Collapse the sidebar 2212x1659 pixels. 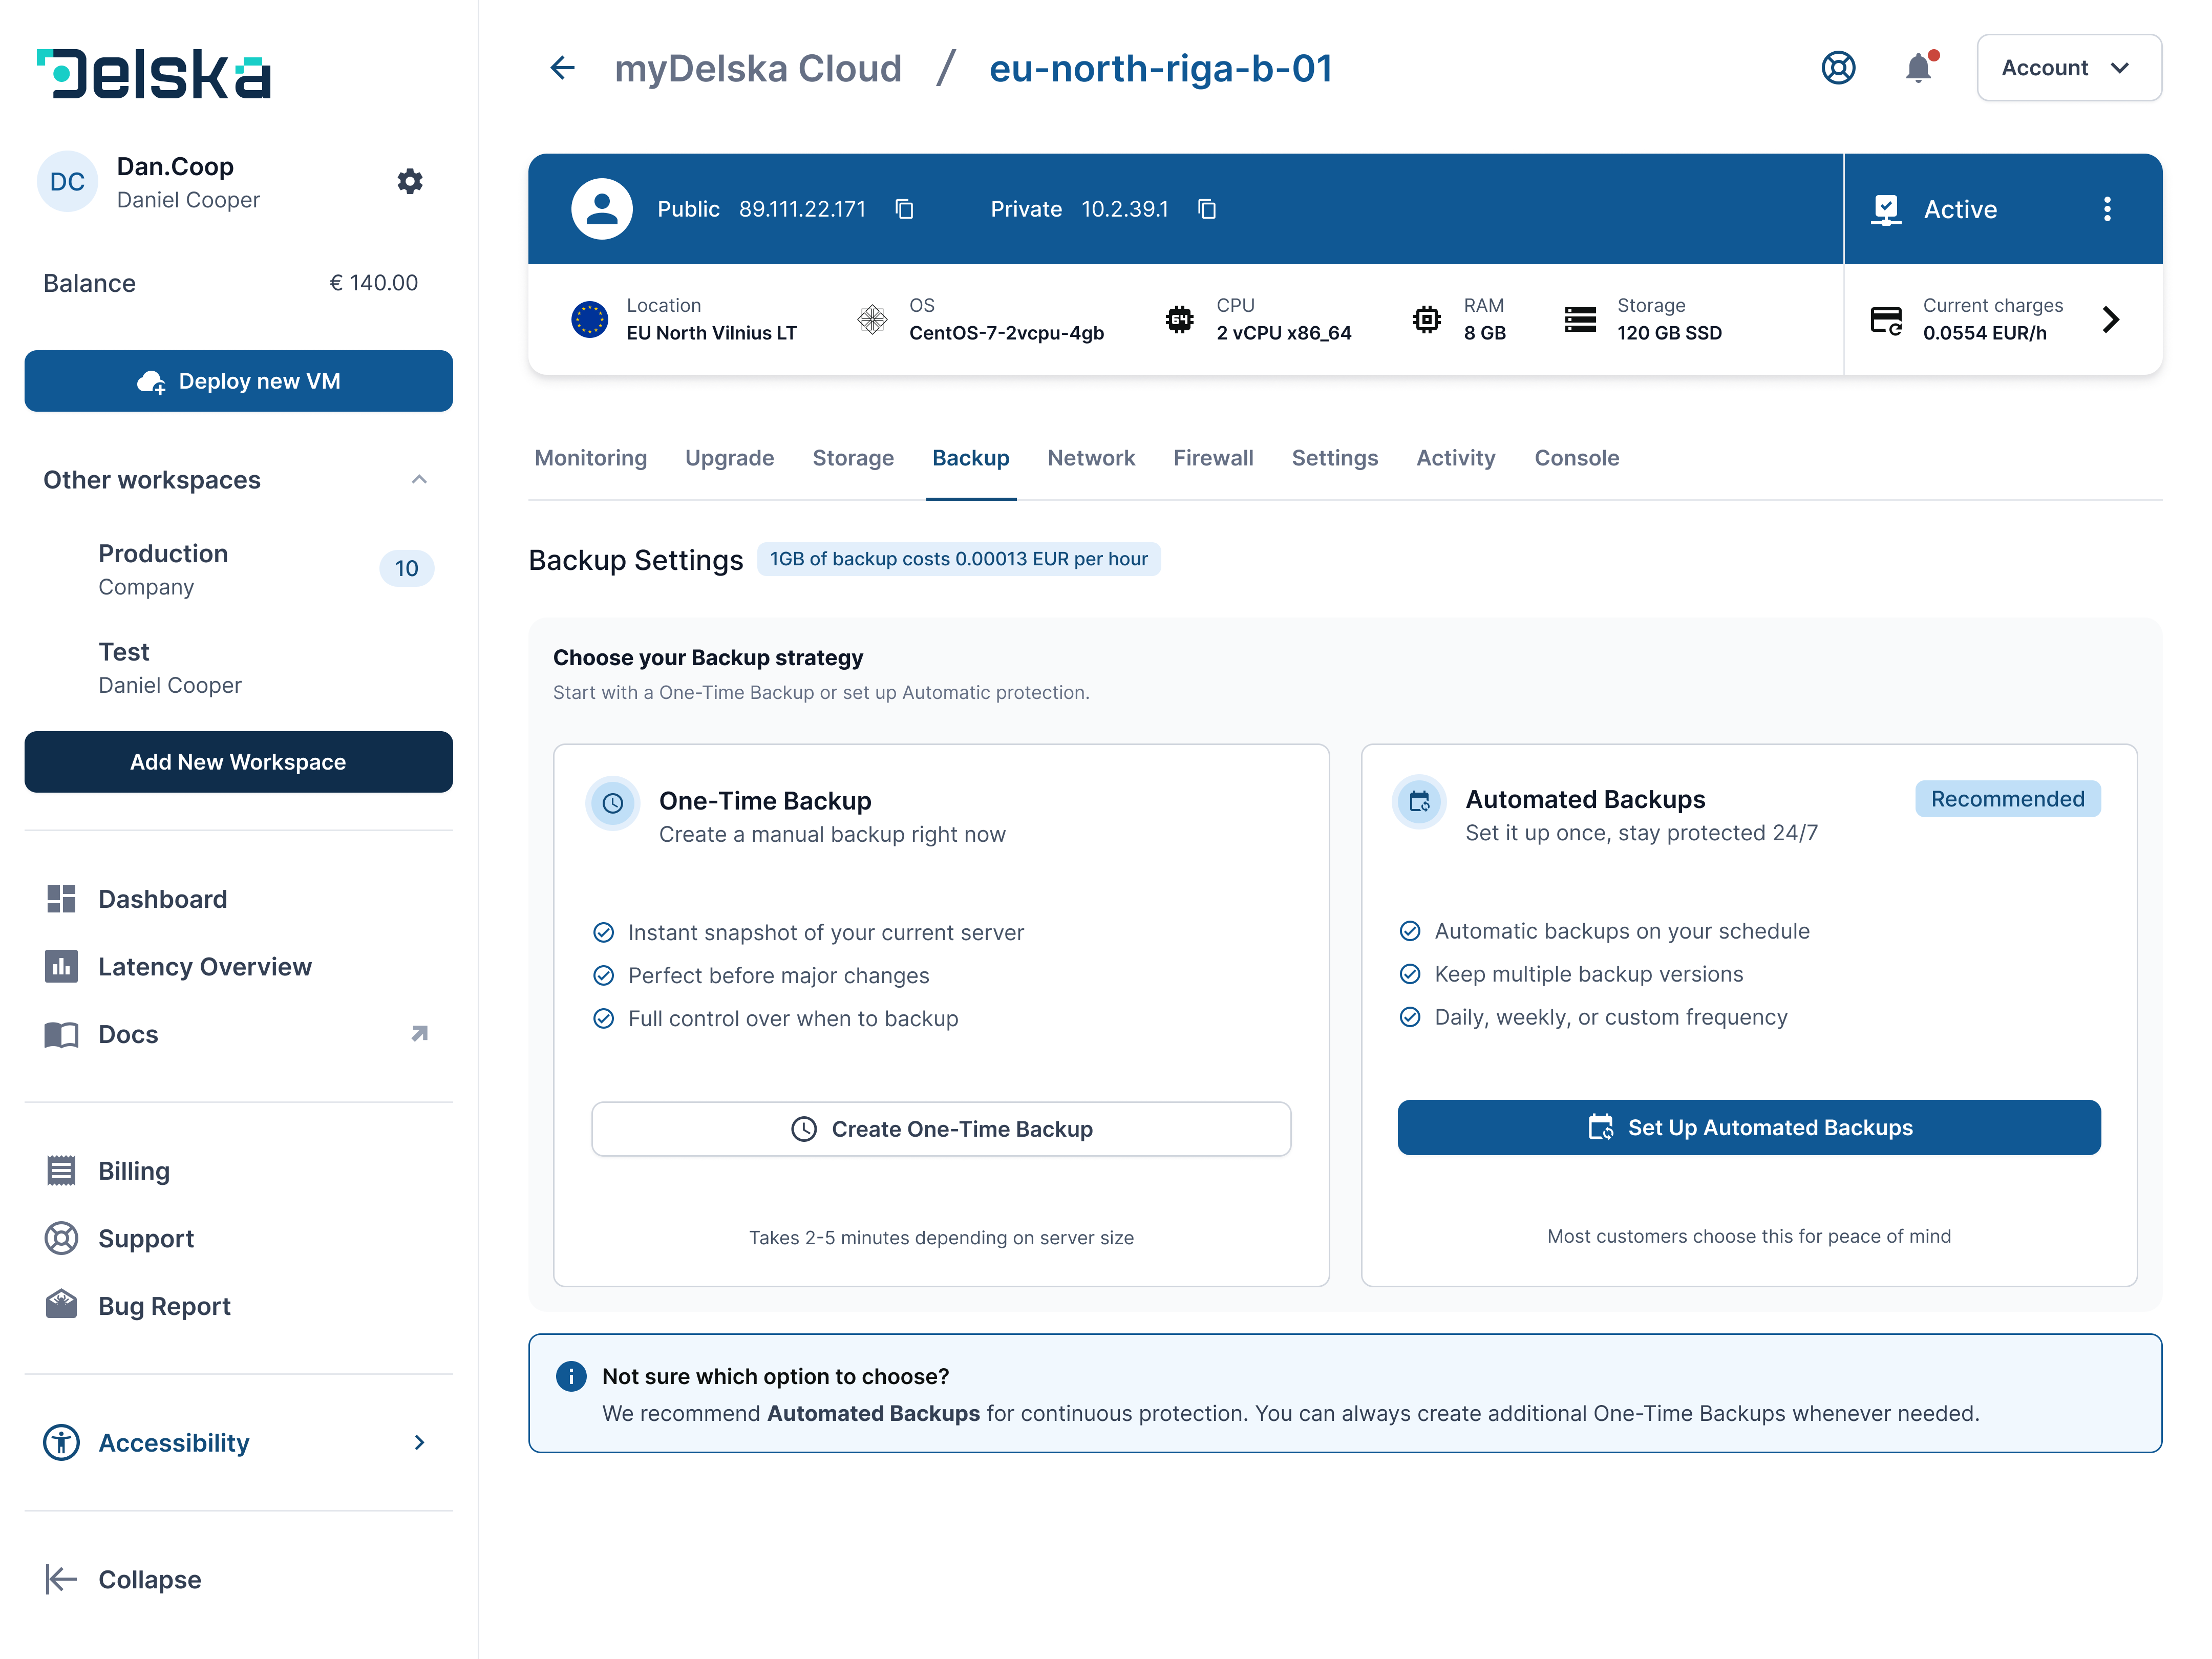123,1579
